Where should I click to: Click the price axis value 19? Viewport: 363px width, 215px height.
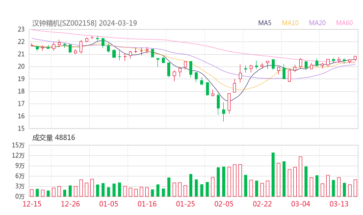click(x=21, y=79)
